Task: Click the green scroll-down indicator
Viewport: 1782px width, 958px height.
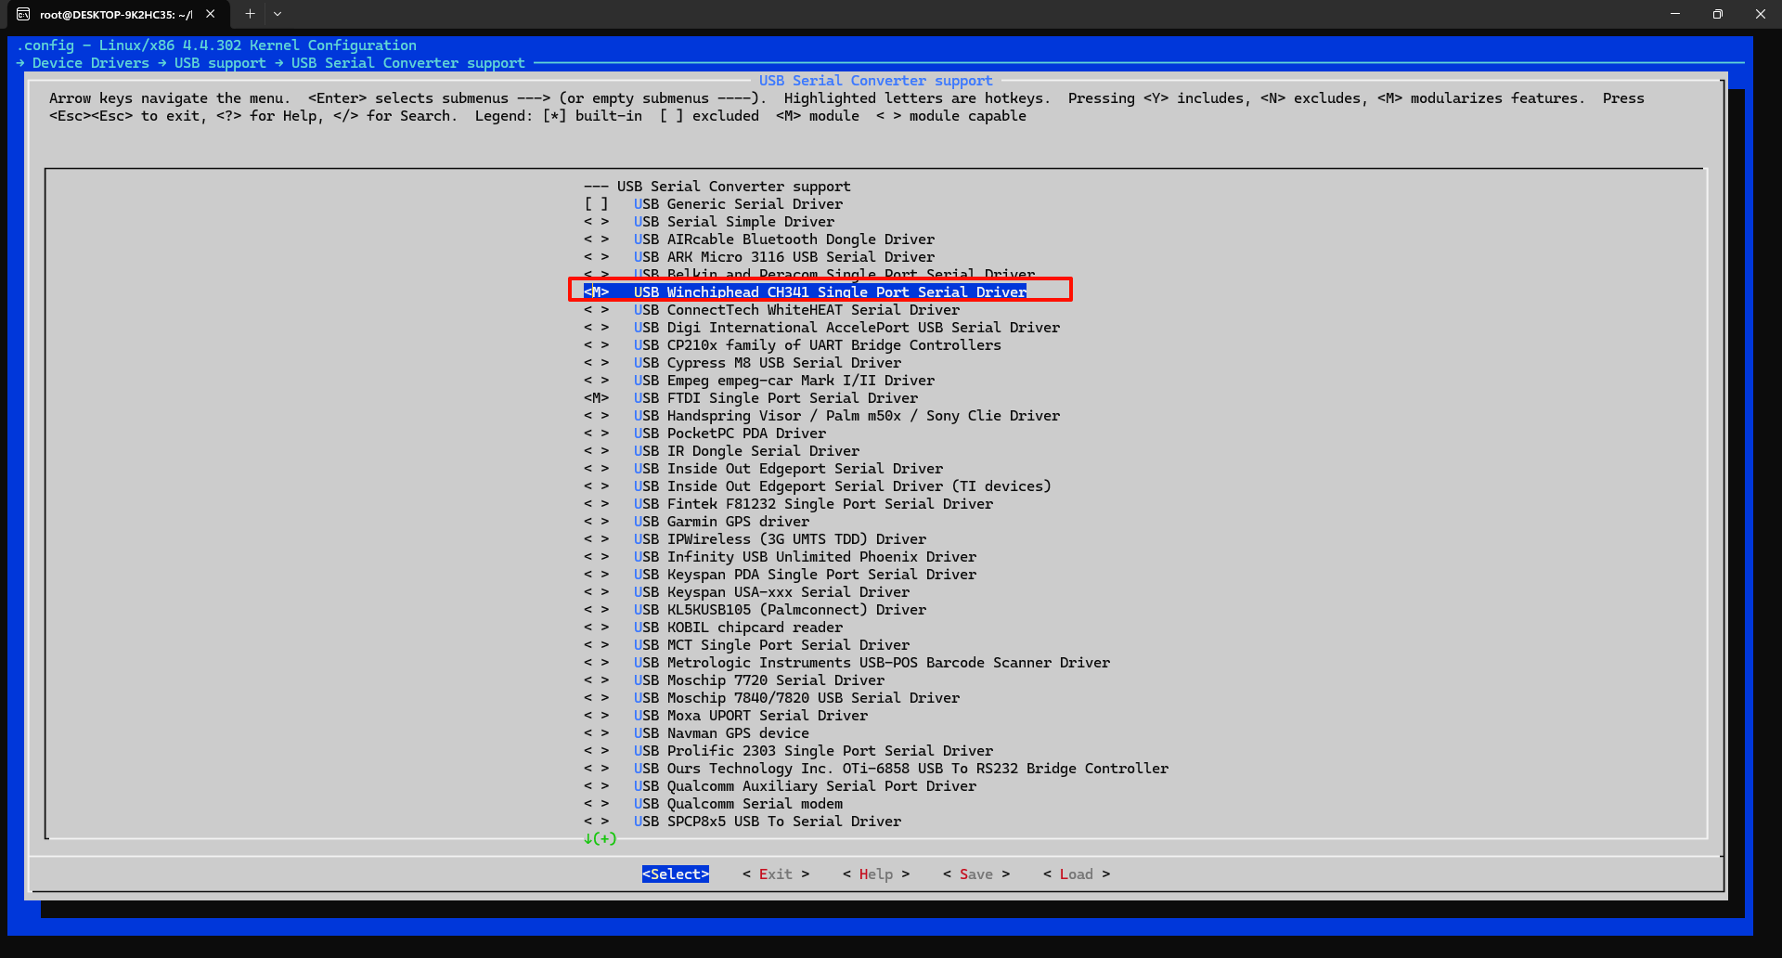Action: coord(600,839)
